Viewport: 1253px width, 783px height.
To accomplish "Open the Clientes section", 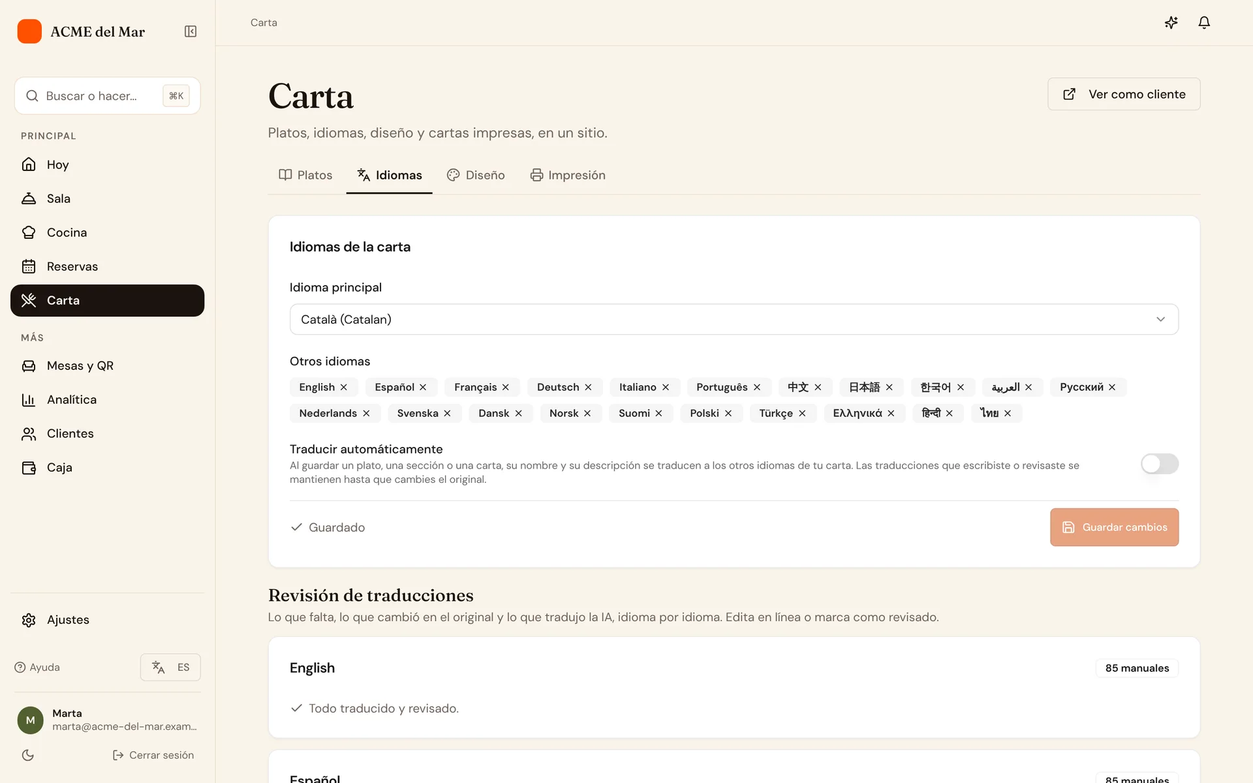I will click(107, 433).
